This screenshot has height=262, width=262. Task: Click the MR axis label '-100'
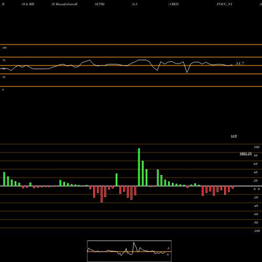pos(257,231)
